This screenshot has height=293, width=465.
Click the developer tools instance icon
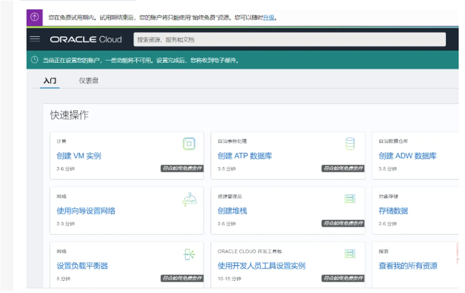click(350, 254)
